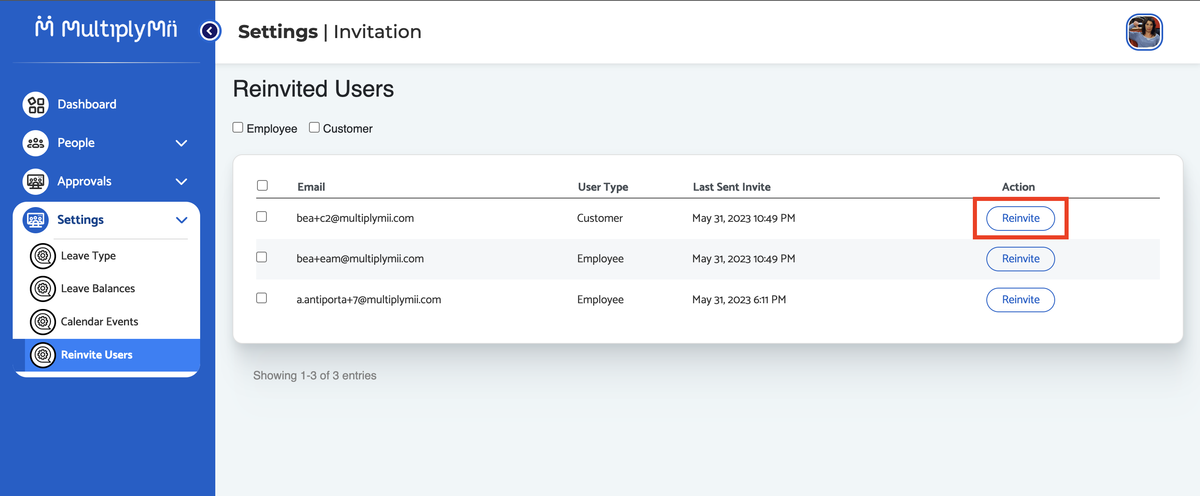Viewport: 1200px width, 496px height.
Task: Click the Leave Type gear icon
Action: click(43, 256)
